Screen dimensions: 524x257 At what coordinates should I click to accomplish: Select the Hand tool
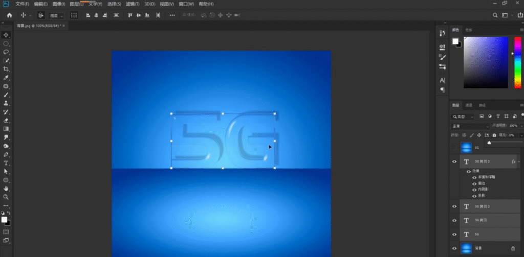[x=6, y=189]
